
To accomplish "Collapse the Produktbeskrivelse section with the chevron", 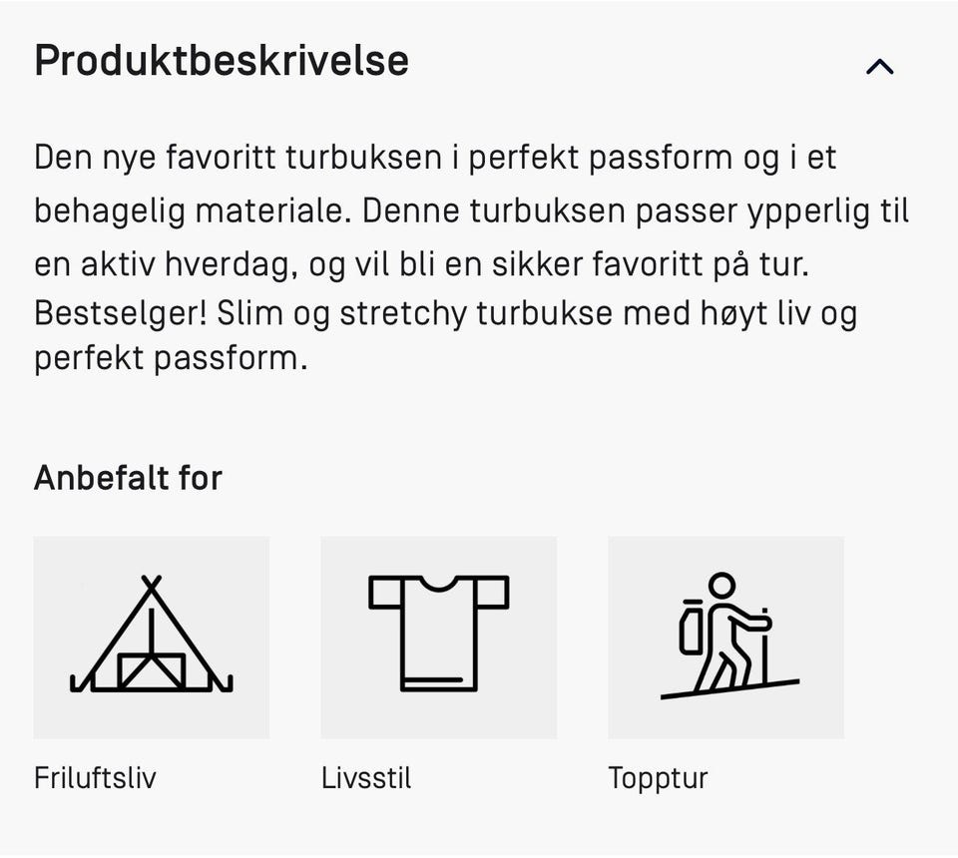I will [x=879, y=67].
